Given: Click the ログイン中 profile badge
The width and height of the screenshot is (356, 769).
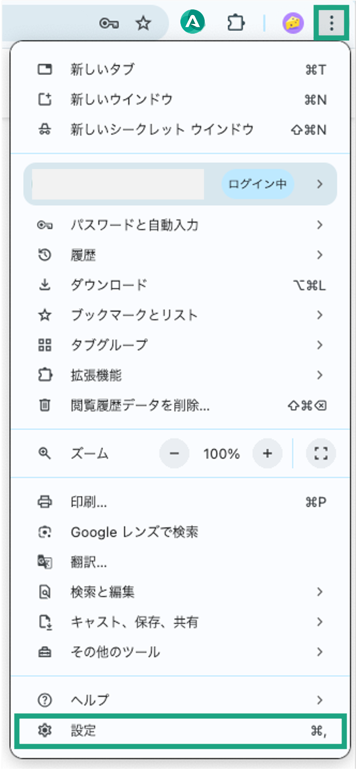Looking at the screenshot, I should (258, 184).
